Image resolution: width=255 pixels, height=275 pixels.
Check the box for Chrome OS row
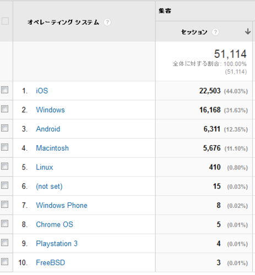(5, 223)
